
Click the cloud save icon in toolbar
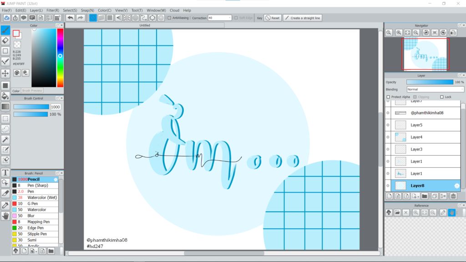[x=6, y=18]
